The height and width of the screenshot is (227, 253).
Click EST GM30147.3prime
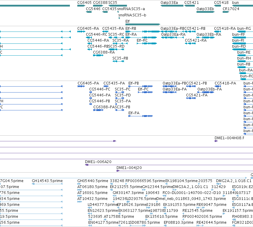pos(114,196)
